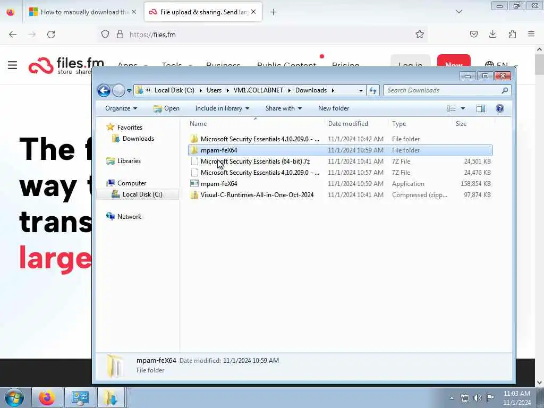544x408 pixels.
Task: Bookmark this page with the star icon
Action: pos(420,35)
